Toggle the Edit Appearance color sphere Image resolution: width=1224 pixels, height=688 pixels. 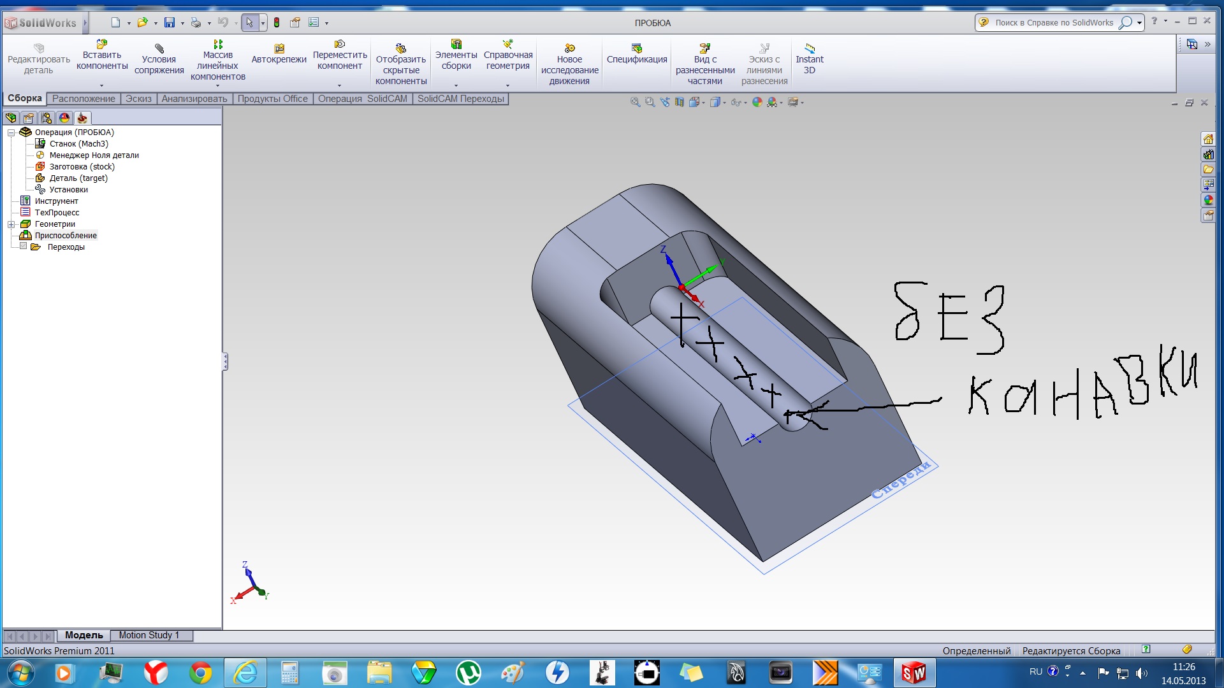tap(757, 102)
